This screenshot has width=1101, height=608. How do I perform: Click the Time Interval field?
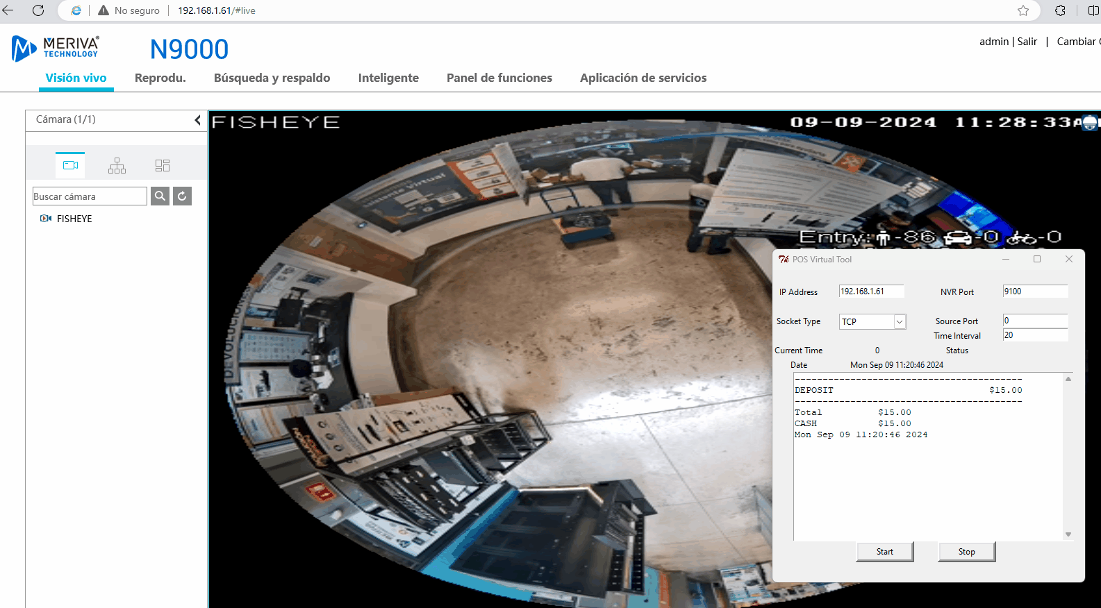coord(1035,335)
